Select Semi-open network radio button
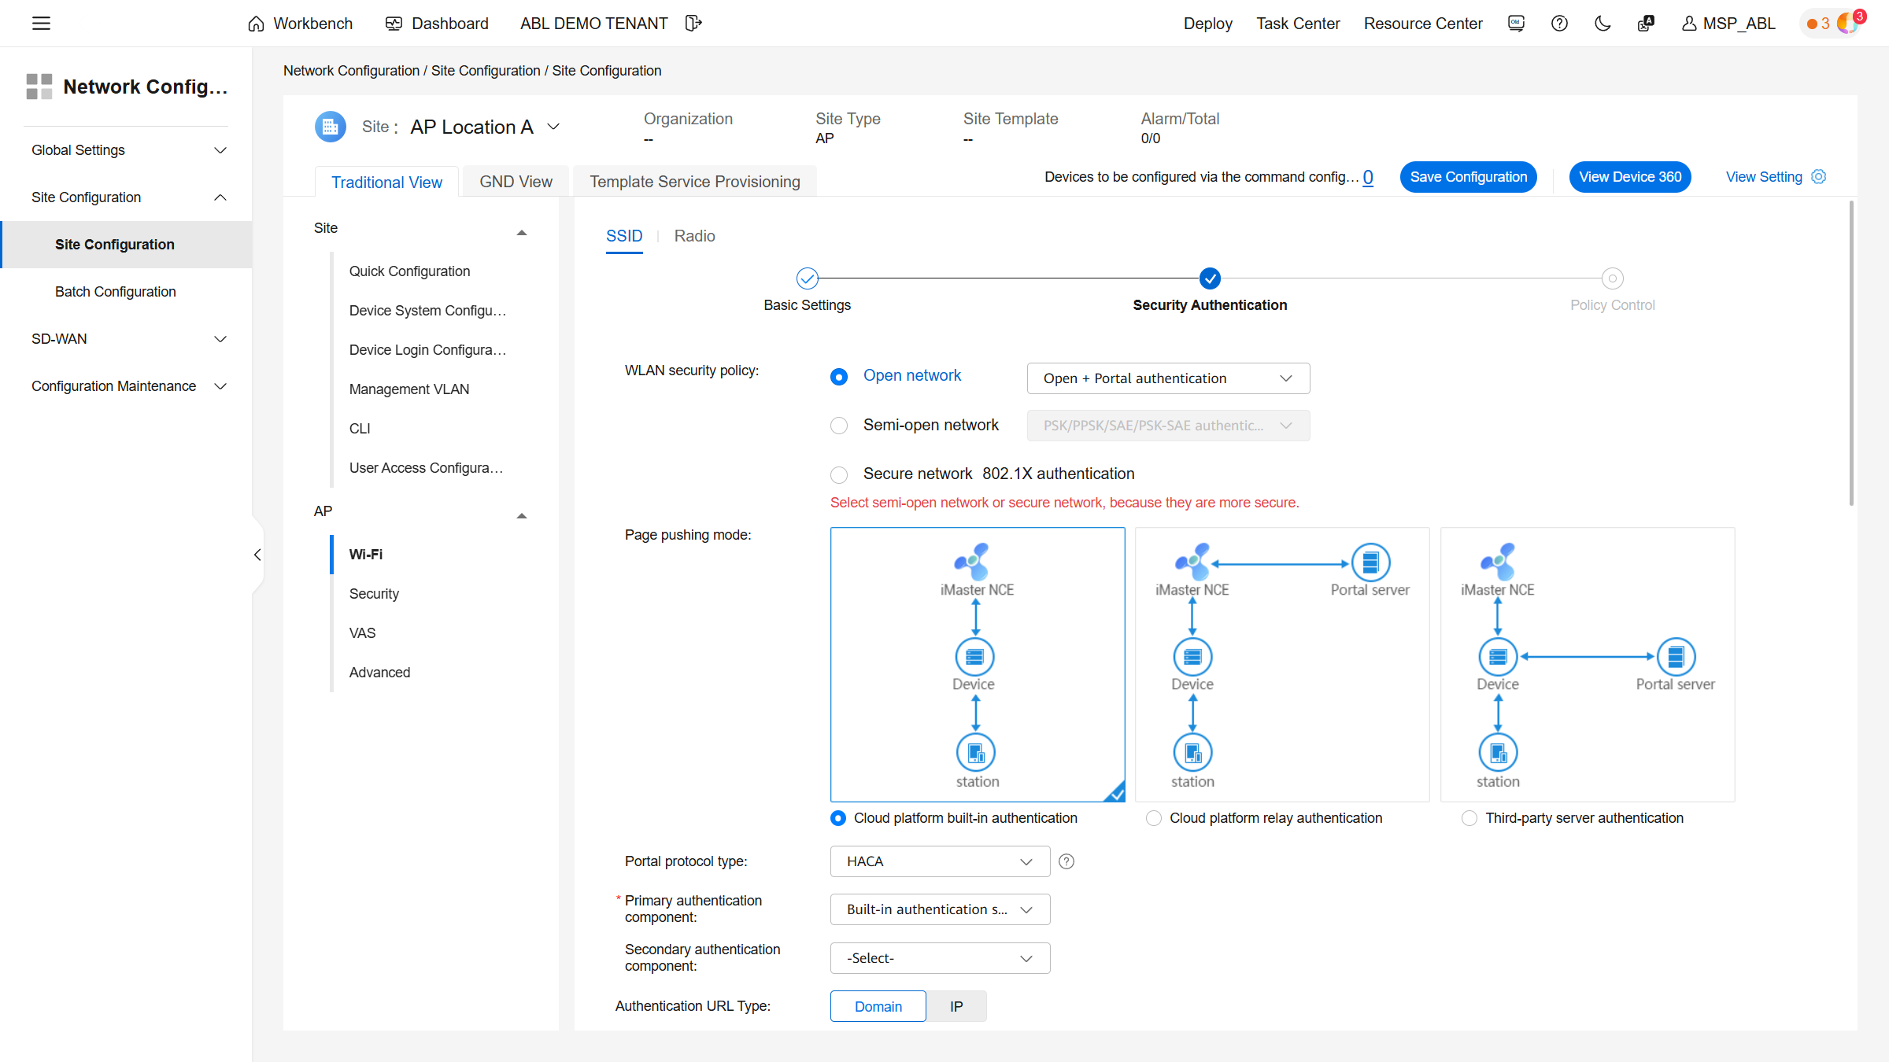 pyautogui.click(x=839, y=426)
